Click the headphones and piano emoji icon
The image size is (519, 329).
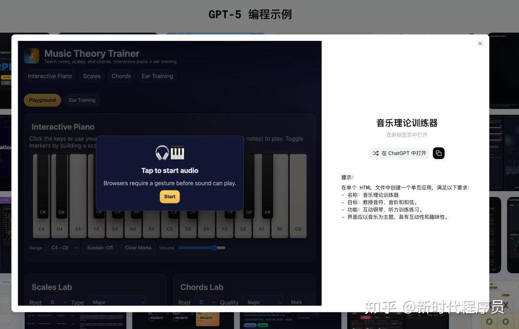(170, 153)
